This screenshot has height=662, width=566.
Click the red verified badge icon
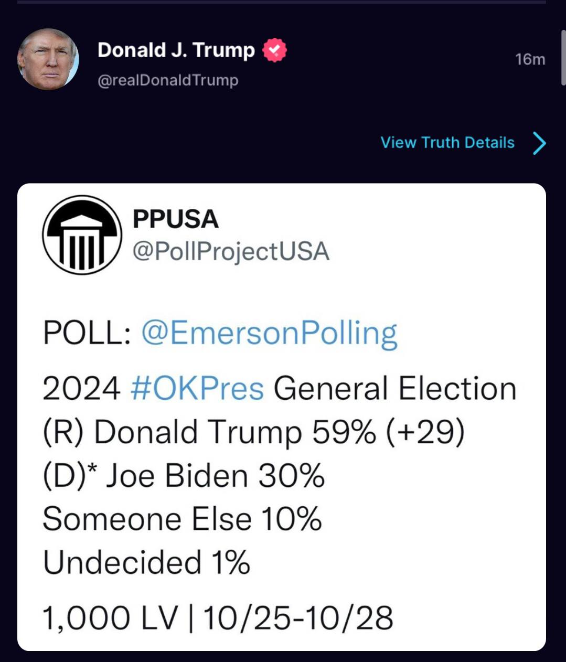click(274, 50)
